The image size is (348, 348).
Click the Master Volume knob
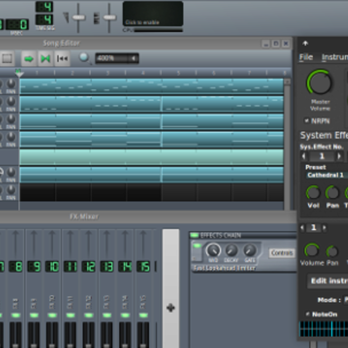tap(320, 82)
